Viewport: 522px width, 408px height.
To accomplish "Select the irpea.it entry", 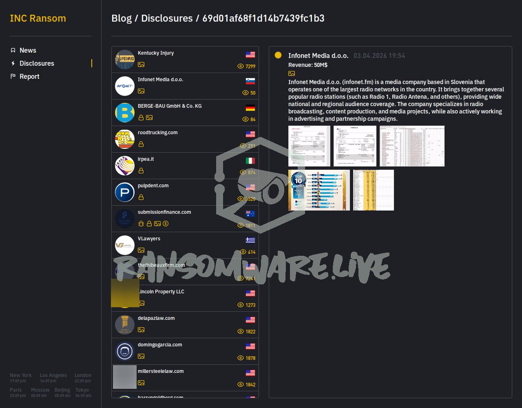I will 185,166.
